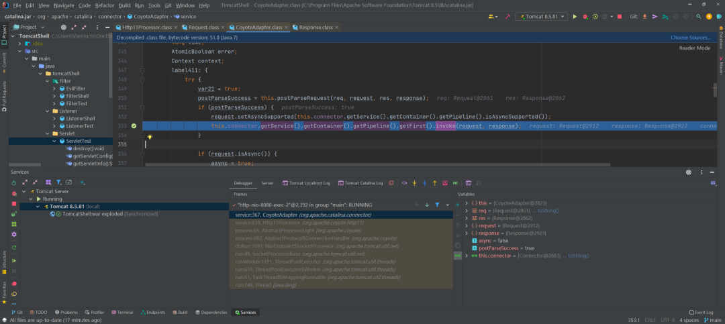Viewport: 725px width, 324px height.
Task: Toggle the Reader Mode label
Action: pos(695,48)
